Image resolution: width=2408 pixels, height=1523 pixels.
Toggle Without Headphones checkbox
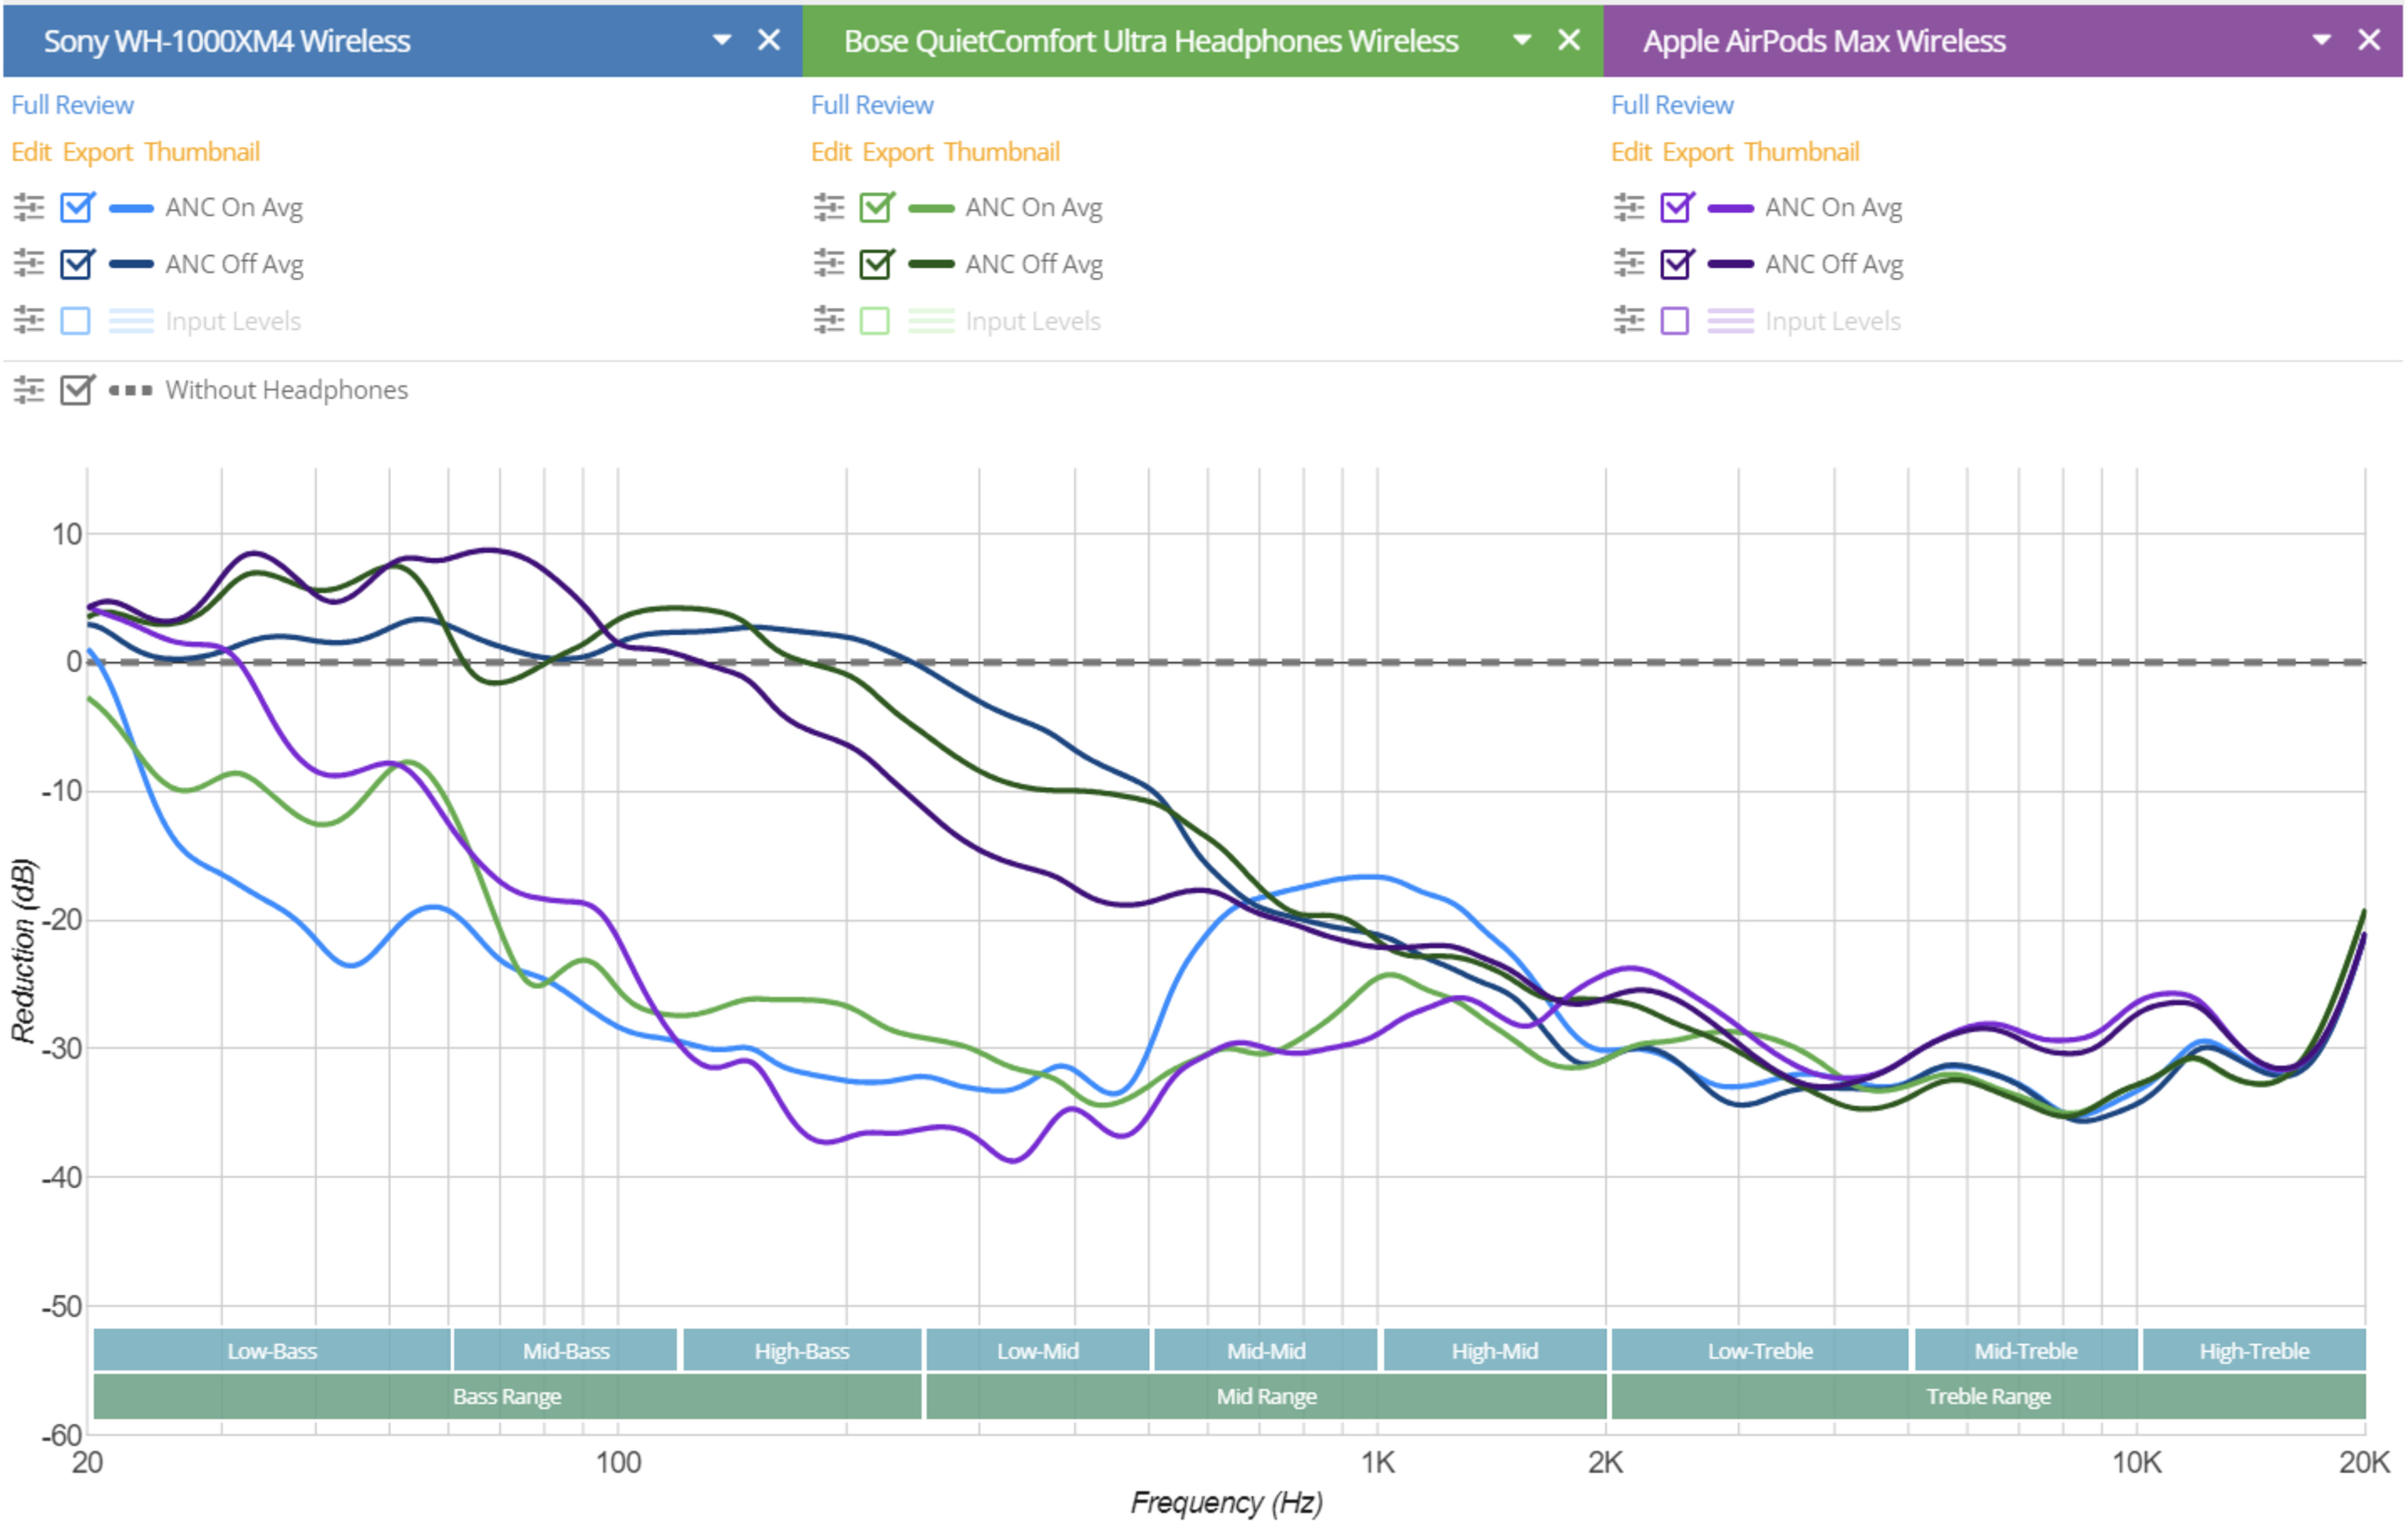(x=76, y=390)
